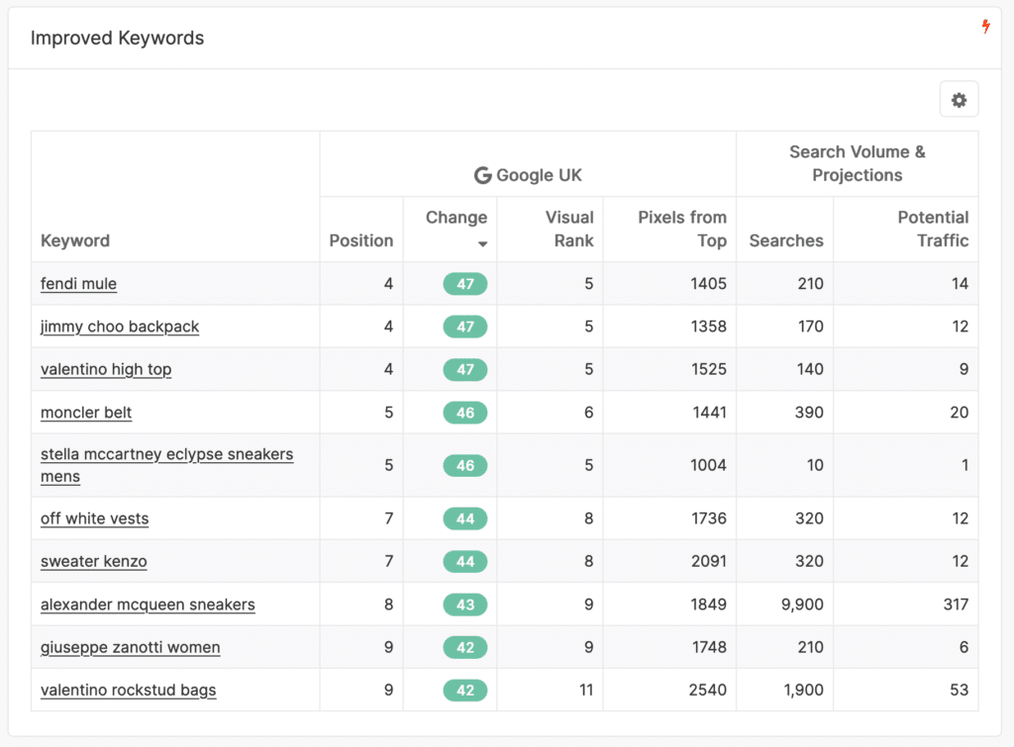Click the 46 change badge for moncler belt
The height and width of the screenshot is (747, 1014).
click(x=465, y=413)
